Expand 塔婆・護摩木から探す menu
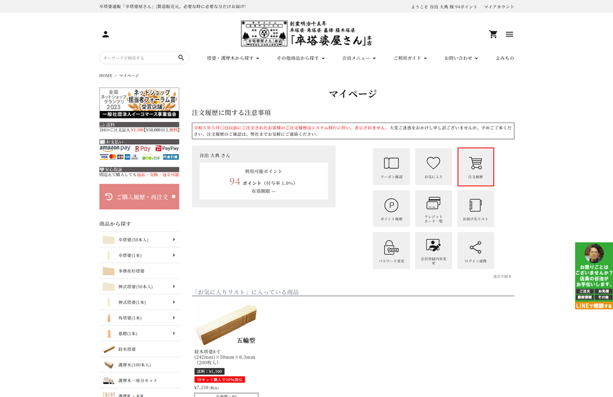The width and height of the screenshot is (613, 397). click(233, 58)
